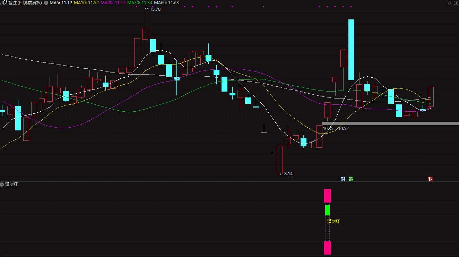Expand the 道剑灯 indicator dropdown arrow
Screen dimensions: 459x257
(2, 184)
